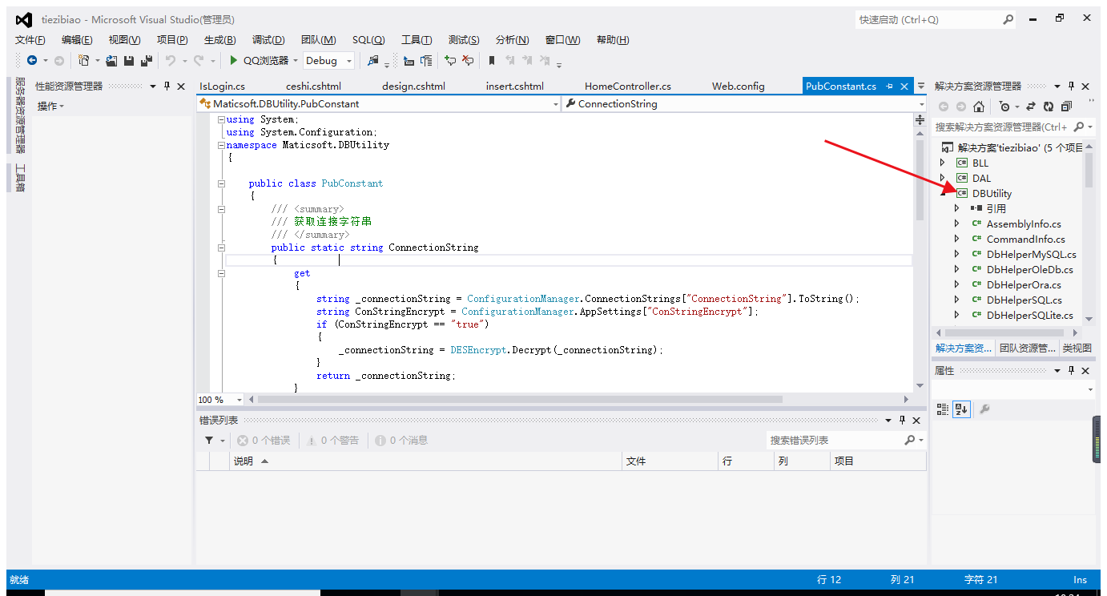1107x596 pixels.
Task: Click the New Project toolbar icon
Action: (84, 60)
